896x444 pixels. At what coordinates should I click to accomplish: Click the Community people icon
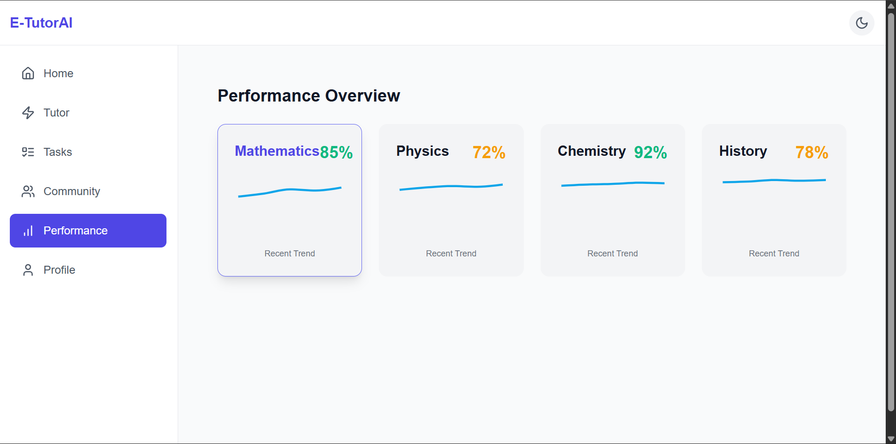pyautogui.click(x=28, y=191)
